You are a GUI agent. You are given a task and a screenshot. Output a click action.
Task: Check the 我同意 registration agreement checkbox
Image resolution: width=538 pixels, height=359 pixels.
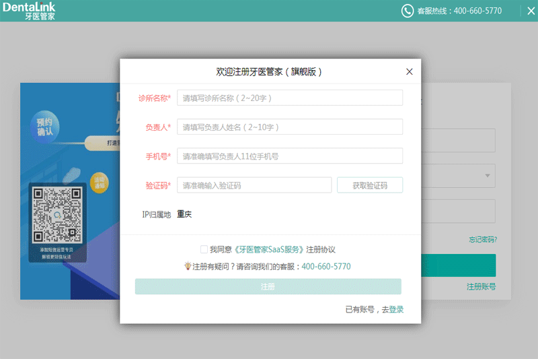tap(204, 249)
